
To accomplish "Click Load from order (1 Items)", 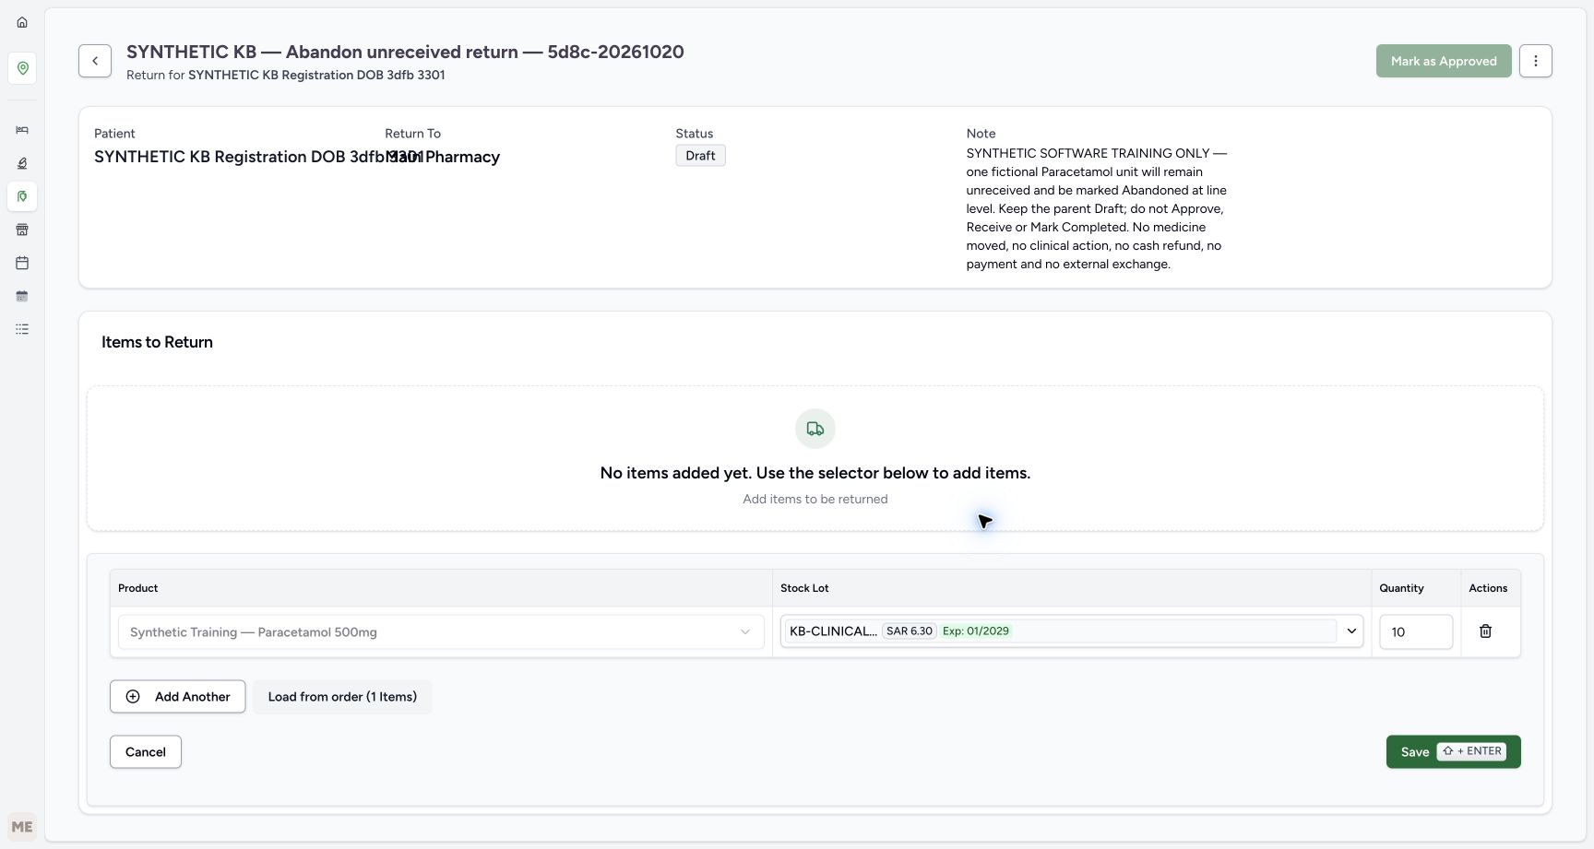I will click(342, 697).
